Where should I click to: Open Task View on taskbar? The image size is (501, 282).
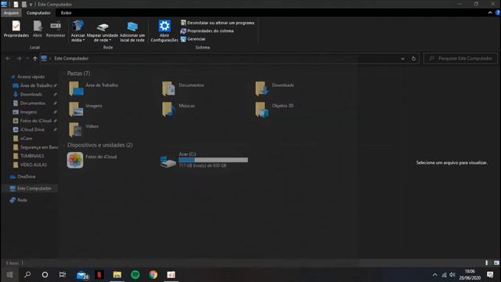point(63,275)
